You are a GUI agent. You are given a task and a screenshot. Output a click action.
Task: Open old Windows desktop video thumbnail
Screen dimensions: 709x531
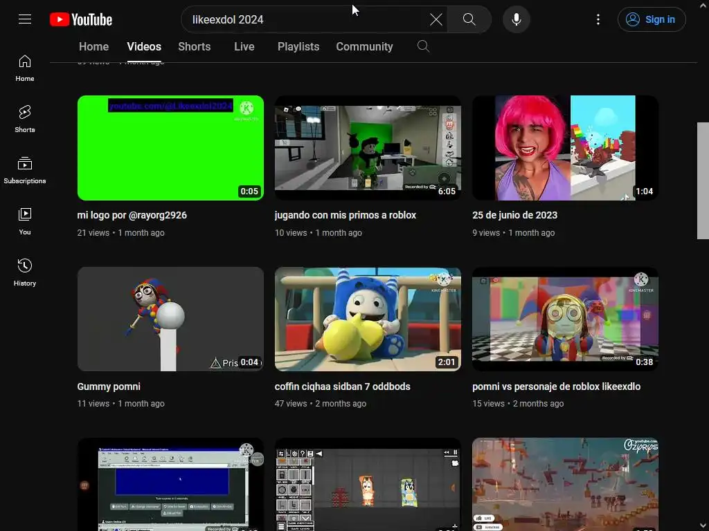coord(170,484)
